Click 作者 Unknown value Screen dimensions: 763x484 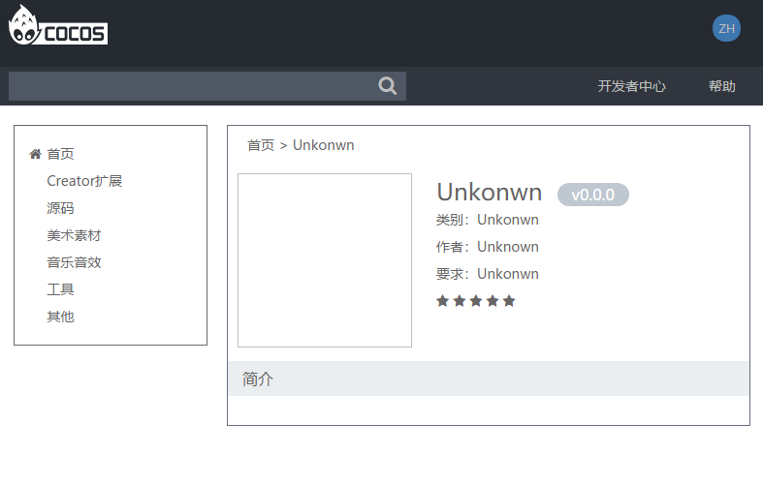pyautogui.click(x=507, y=247)
